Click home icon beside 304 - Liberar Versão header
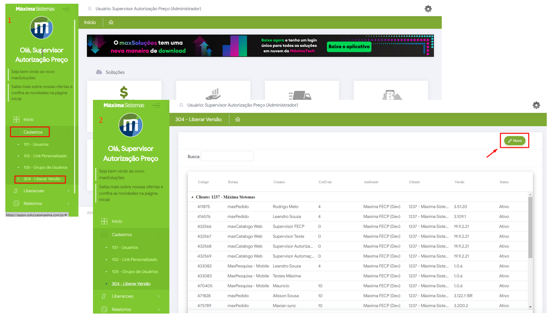This screenshot has height=321, width=555. pos(238,119)
